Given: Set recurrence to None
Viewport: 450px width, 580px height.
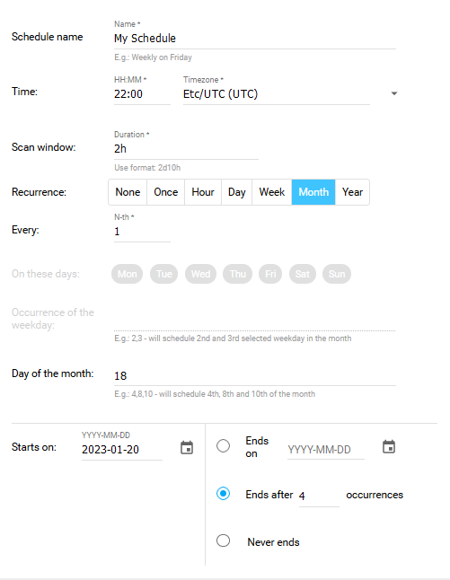Looking at the screenshot, I should click(128, 192).
